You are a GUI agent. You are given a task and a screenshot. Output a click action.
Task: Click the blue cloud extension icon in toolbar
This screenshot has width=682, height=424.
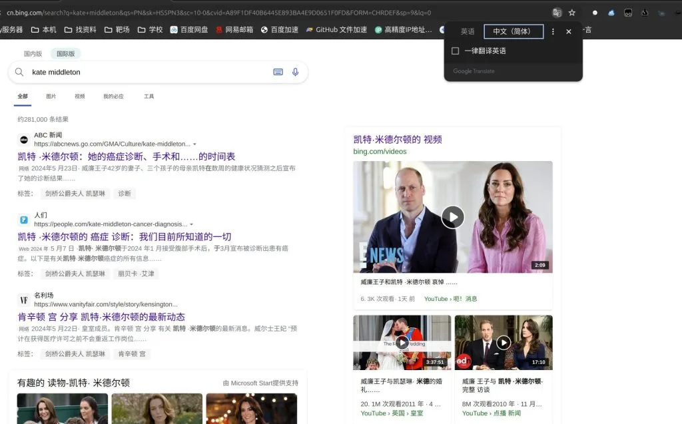coord(611,13)
